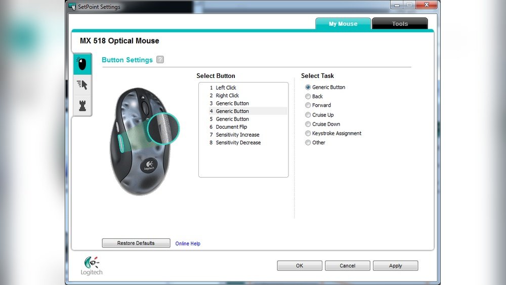Enable the Keystroke Assignment radio option
Screen dimensions: 506x285
[308, 133]
